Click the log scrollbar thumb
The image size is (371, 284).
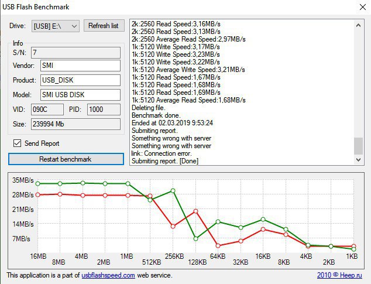click(x=359, y=146)
